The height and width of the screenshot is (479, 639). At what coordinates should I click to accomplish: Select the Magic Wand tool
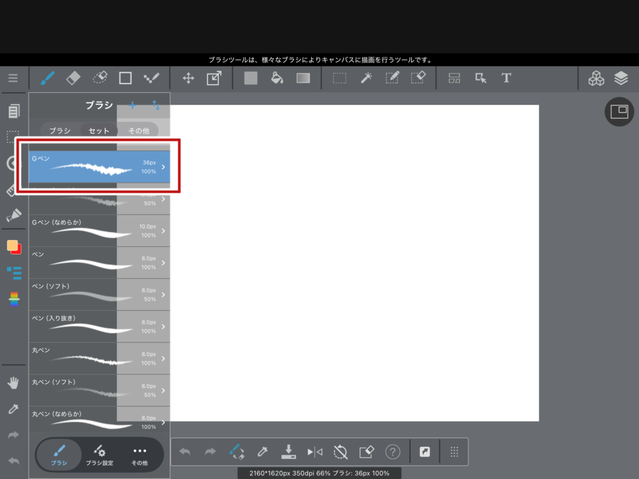(x=366, y=78)
